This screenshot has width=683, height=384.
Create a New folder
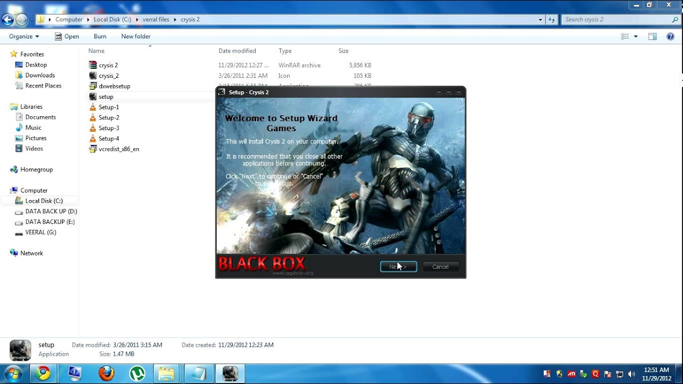tap(136, 36)
